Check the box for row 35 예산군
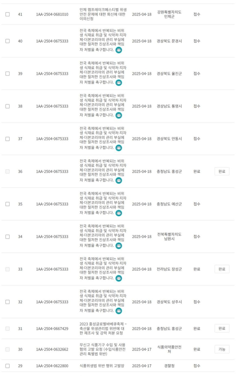237x376 pixels. coord(7,204)
